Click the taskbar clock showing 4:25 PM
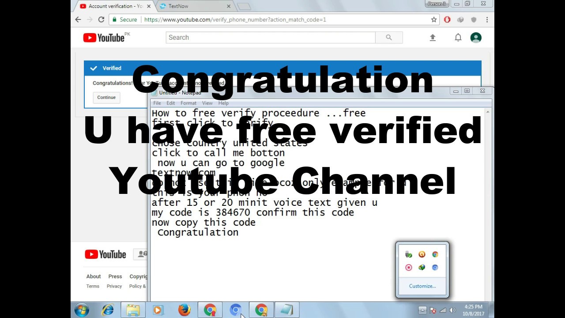Screen dimensions: 565x318 (473, 310)
